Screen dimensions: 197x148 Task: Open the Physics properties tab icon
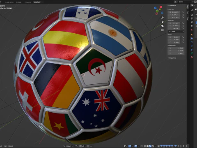(192, 46)
